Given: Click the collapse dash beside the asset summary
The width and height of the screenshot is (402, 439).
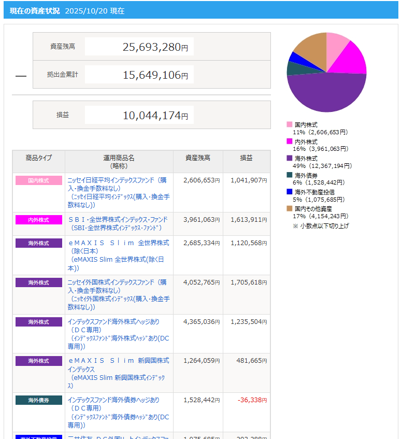Looking at the screenshot, I should 21,76.
